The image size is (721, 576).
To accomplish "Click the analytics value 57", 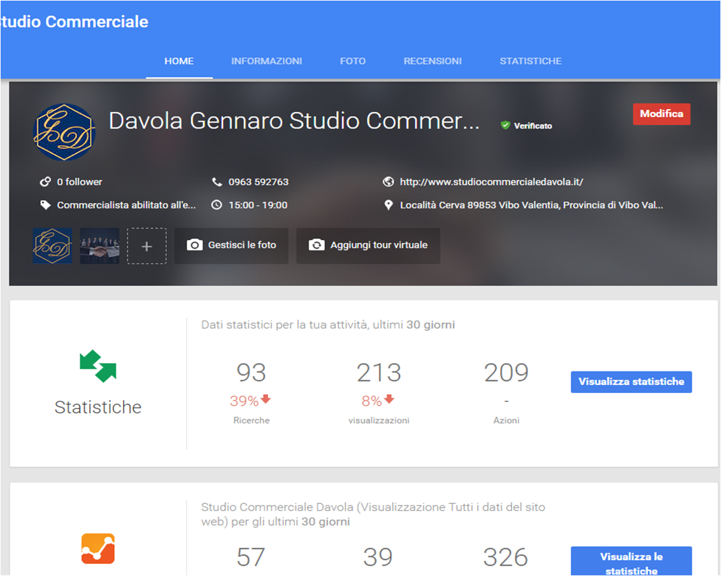I will coord(250,557).
